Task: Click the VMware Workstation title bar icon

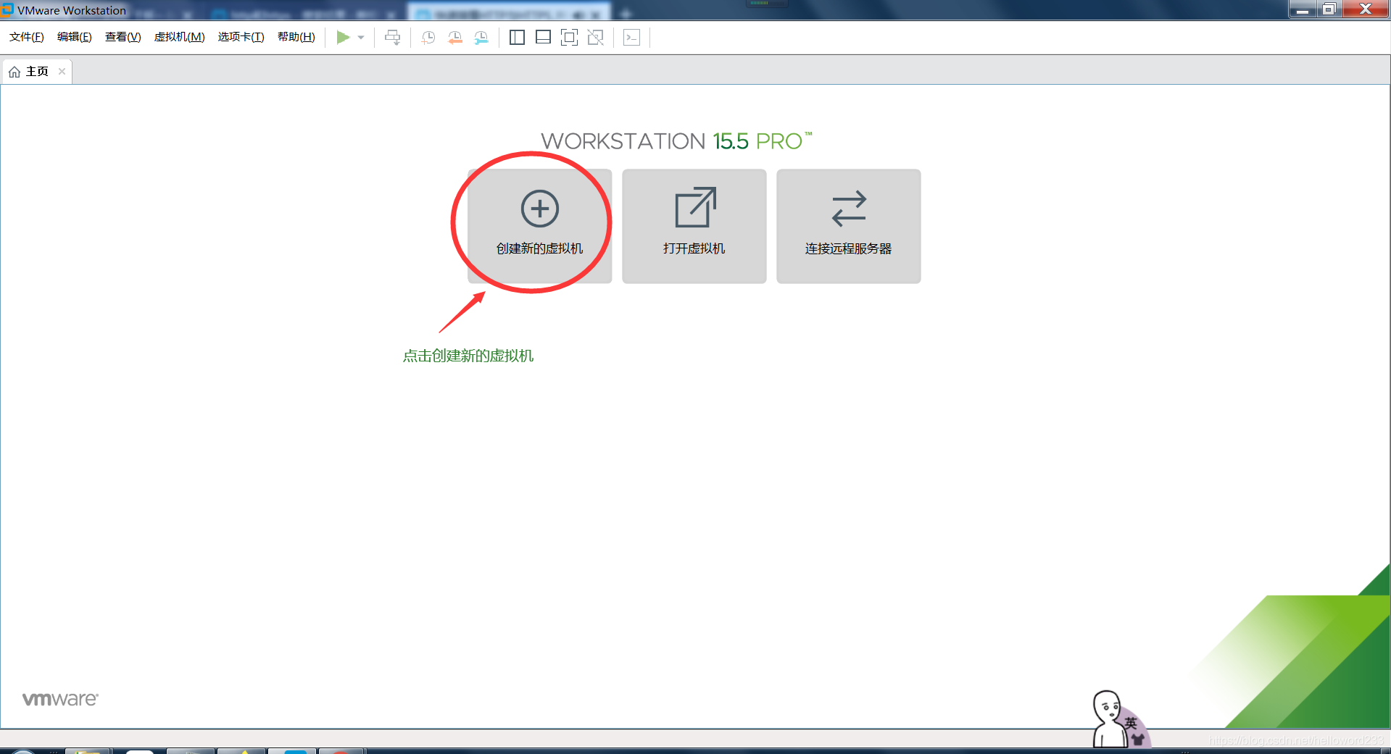Action: [x=8, y=9]
